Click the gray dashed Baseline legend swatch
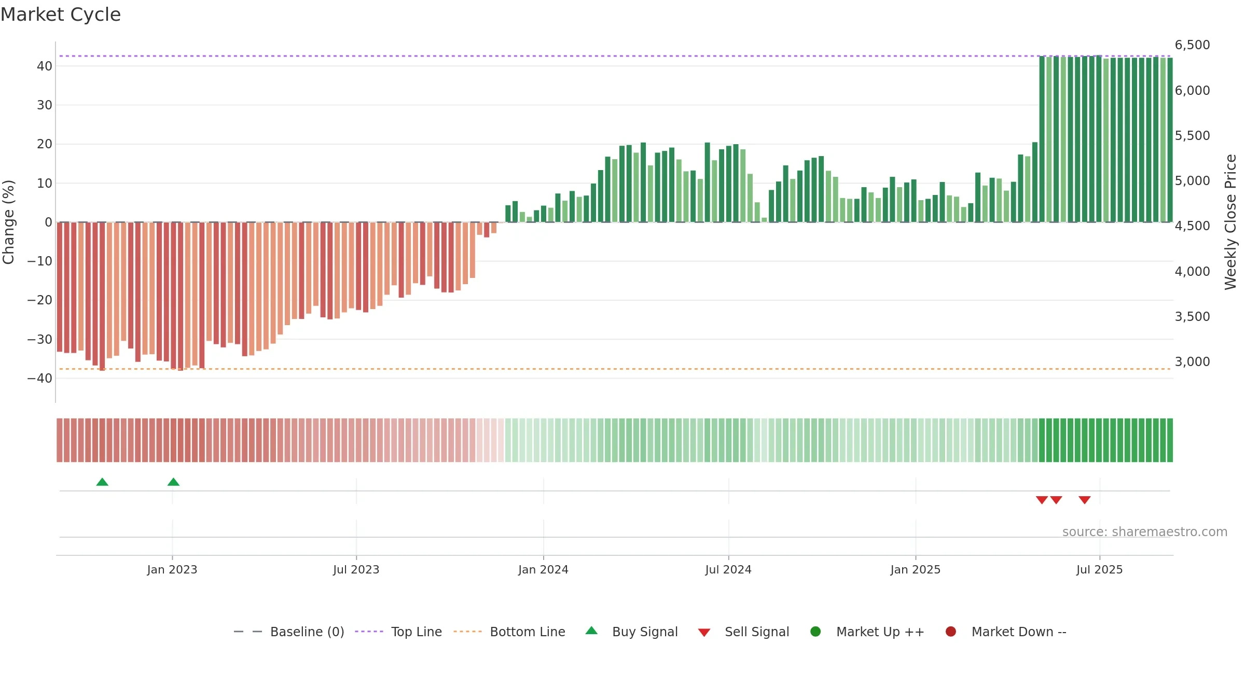 248,632
